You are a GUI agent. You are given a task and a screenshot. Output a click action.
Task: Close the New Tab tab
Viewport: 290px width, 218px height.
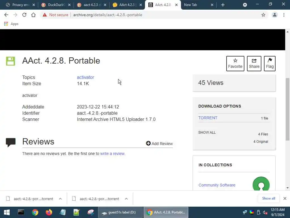click(x=212, y=5)
